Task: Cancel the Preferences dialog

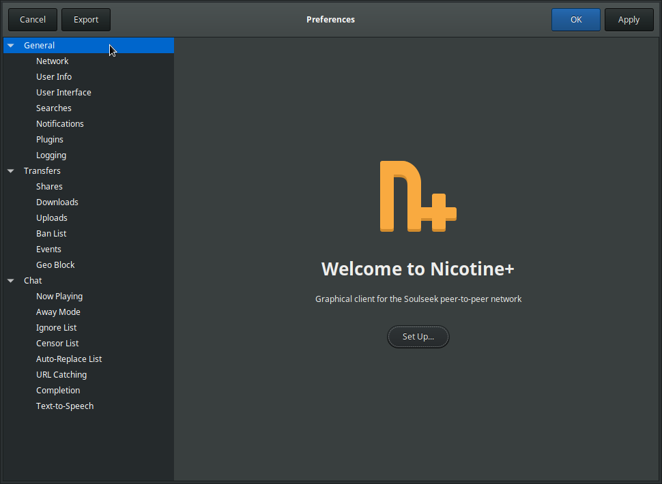Action: coord(33,20)
